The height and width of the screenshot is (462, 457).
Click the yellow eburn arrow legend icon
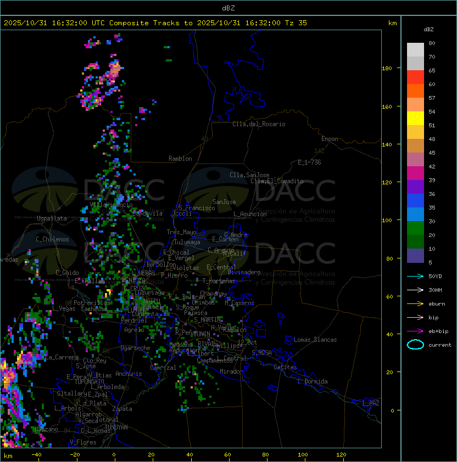[x=415, y=304]
